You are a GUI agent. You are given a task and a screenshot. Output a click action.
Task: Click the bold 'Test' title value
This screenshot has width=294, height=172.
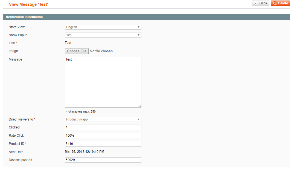pyautogui.click(x=68, y=43)
